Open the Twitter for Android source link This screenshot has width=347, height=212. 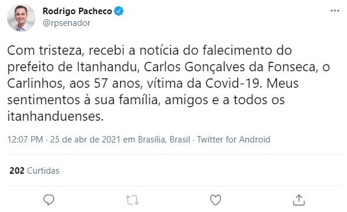click(233, 140)
